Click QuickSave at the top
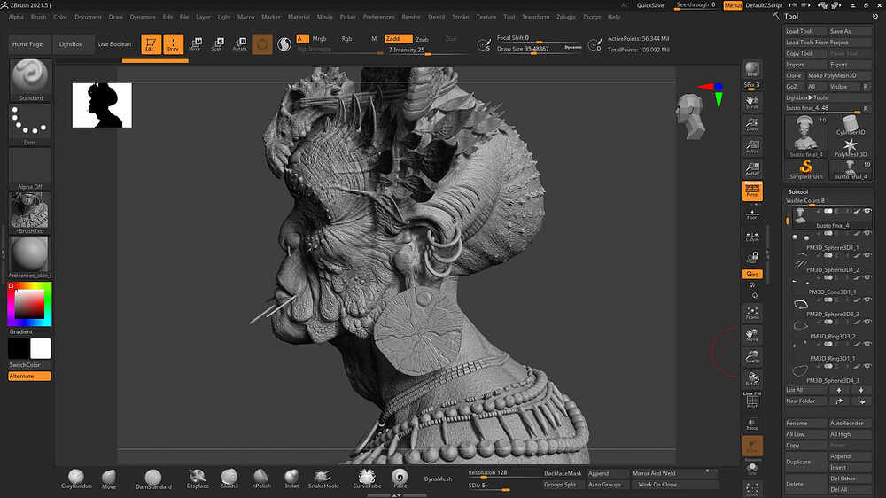 coord(650,5)
